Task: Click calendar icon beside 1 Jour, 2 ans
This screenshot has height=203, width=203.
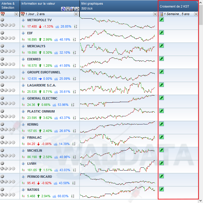Action: [23, 14]
